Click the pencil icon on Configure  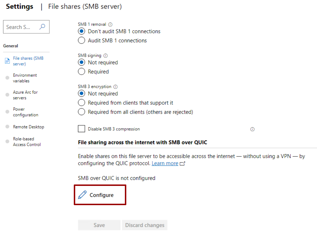82,195
